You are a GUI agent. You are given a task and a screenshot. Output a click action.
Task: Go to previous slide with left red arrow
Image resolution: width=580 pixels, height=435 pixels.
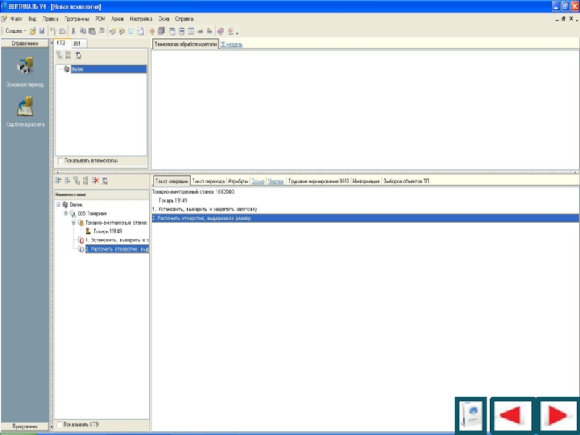point(512,416)
